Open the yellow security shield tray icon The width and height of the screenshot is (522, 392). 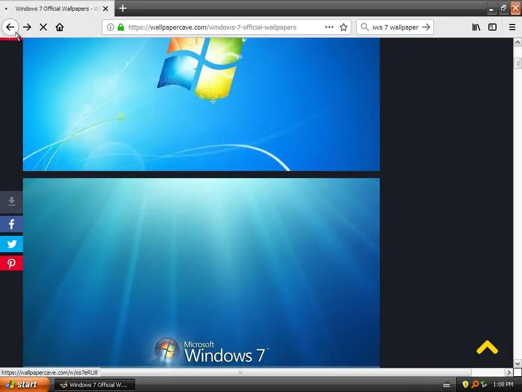click(x=465, y=385)
